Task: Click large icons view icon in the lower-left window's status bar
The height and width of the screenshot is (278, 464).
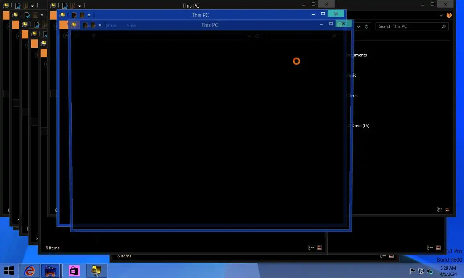Action: [x=319, y=248]
